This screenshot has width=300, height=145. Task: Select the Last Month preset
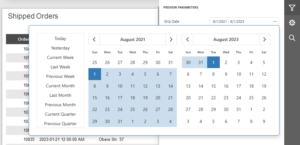pyautogui.click(x=60, y=95)
